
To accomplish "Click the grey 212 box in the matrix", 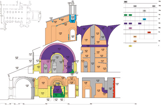I will (x=153, y=6).
